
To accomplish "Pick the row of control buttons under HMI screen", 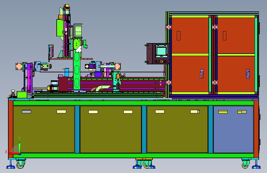I will coord(162,61).
